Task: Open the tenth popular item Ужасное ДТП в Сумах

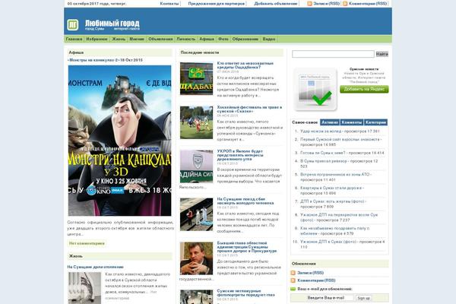Action: tap(328, 242)
